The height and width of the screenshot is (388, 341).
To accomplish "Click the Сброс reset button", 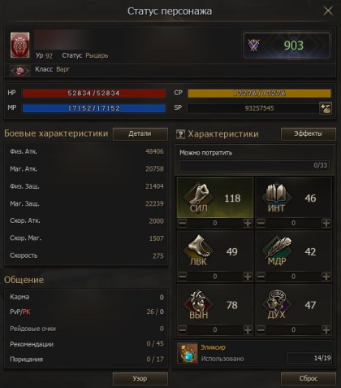I will tap(309, 379).
